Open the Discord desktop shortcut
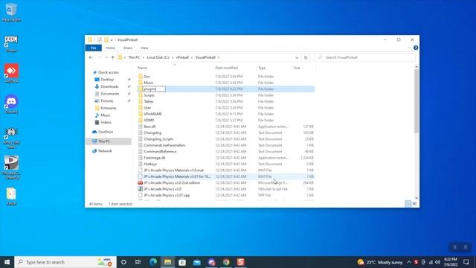476x268 pixels. click(11, 104)
